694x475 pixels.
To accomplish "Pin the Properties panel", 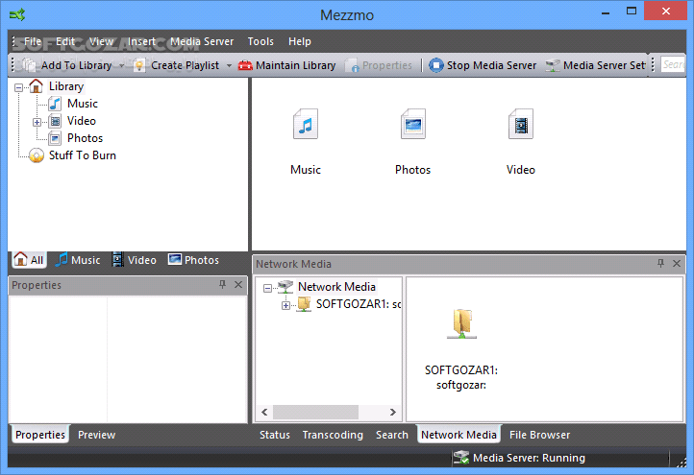I will coord(223,285).
